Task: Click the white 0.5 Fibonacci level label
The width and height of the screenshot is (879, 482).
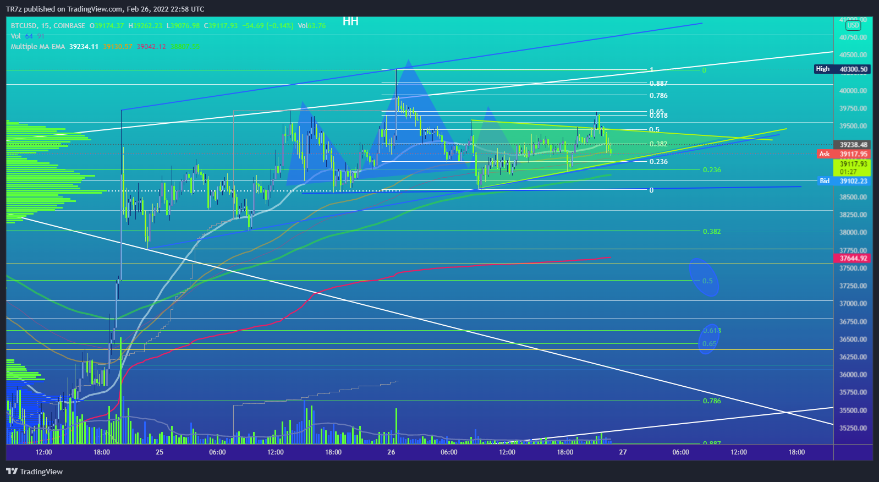Action: (x=655, y=130)
